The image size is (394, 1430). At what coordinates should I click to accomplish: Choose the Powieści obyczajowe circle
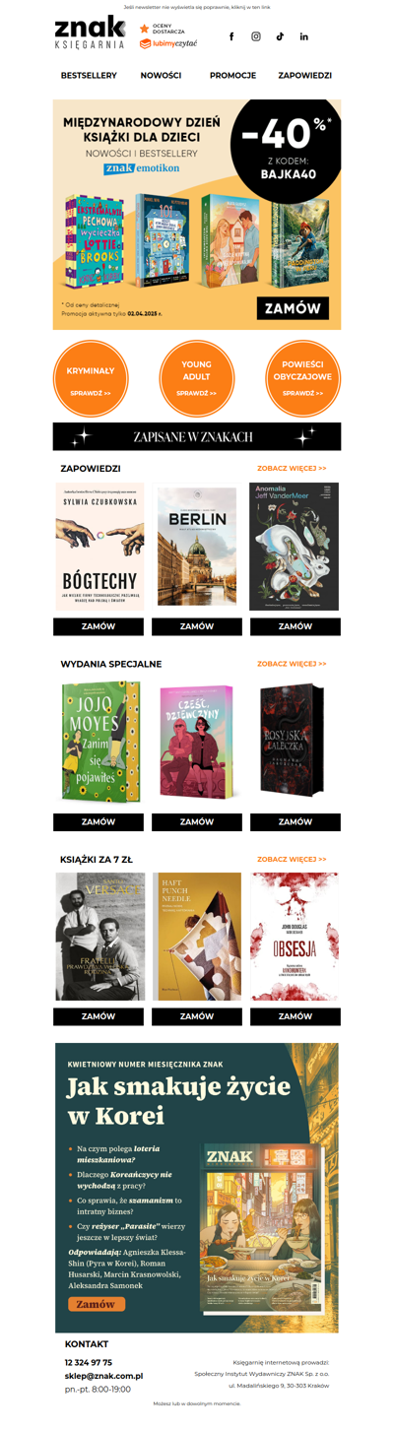pyautogui.click(x=303, y=378)
